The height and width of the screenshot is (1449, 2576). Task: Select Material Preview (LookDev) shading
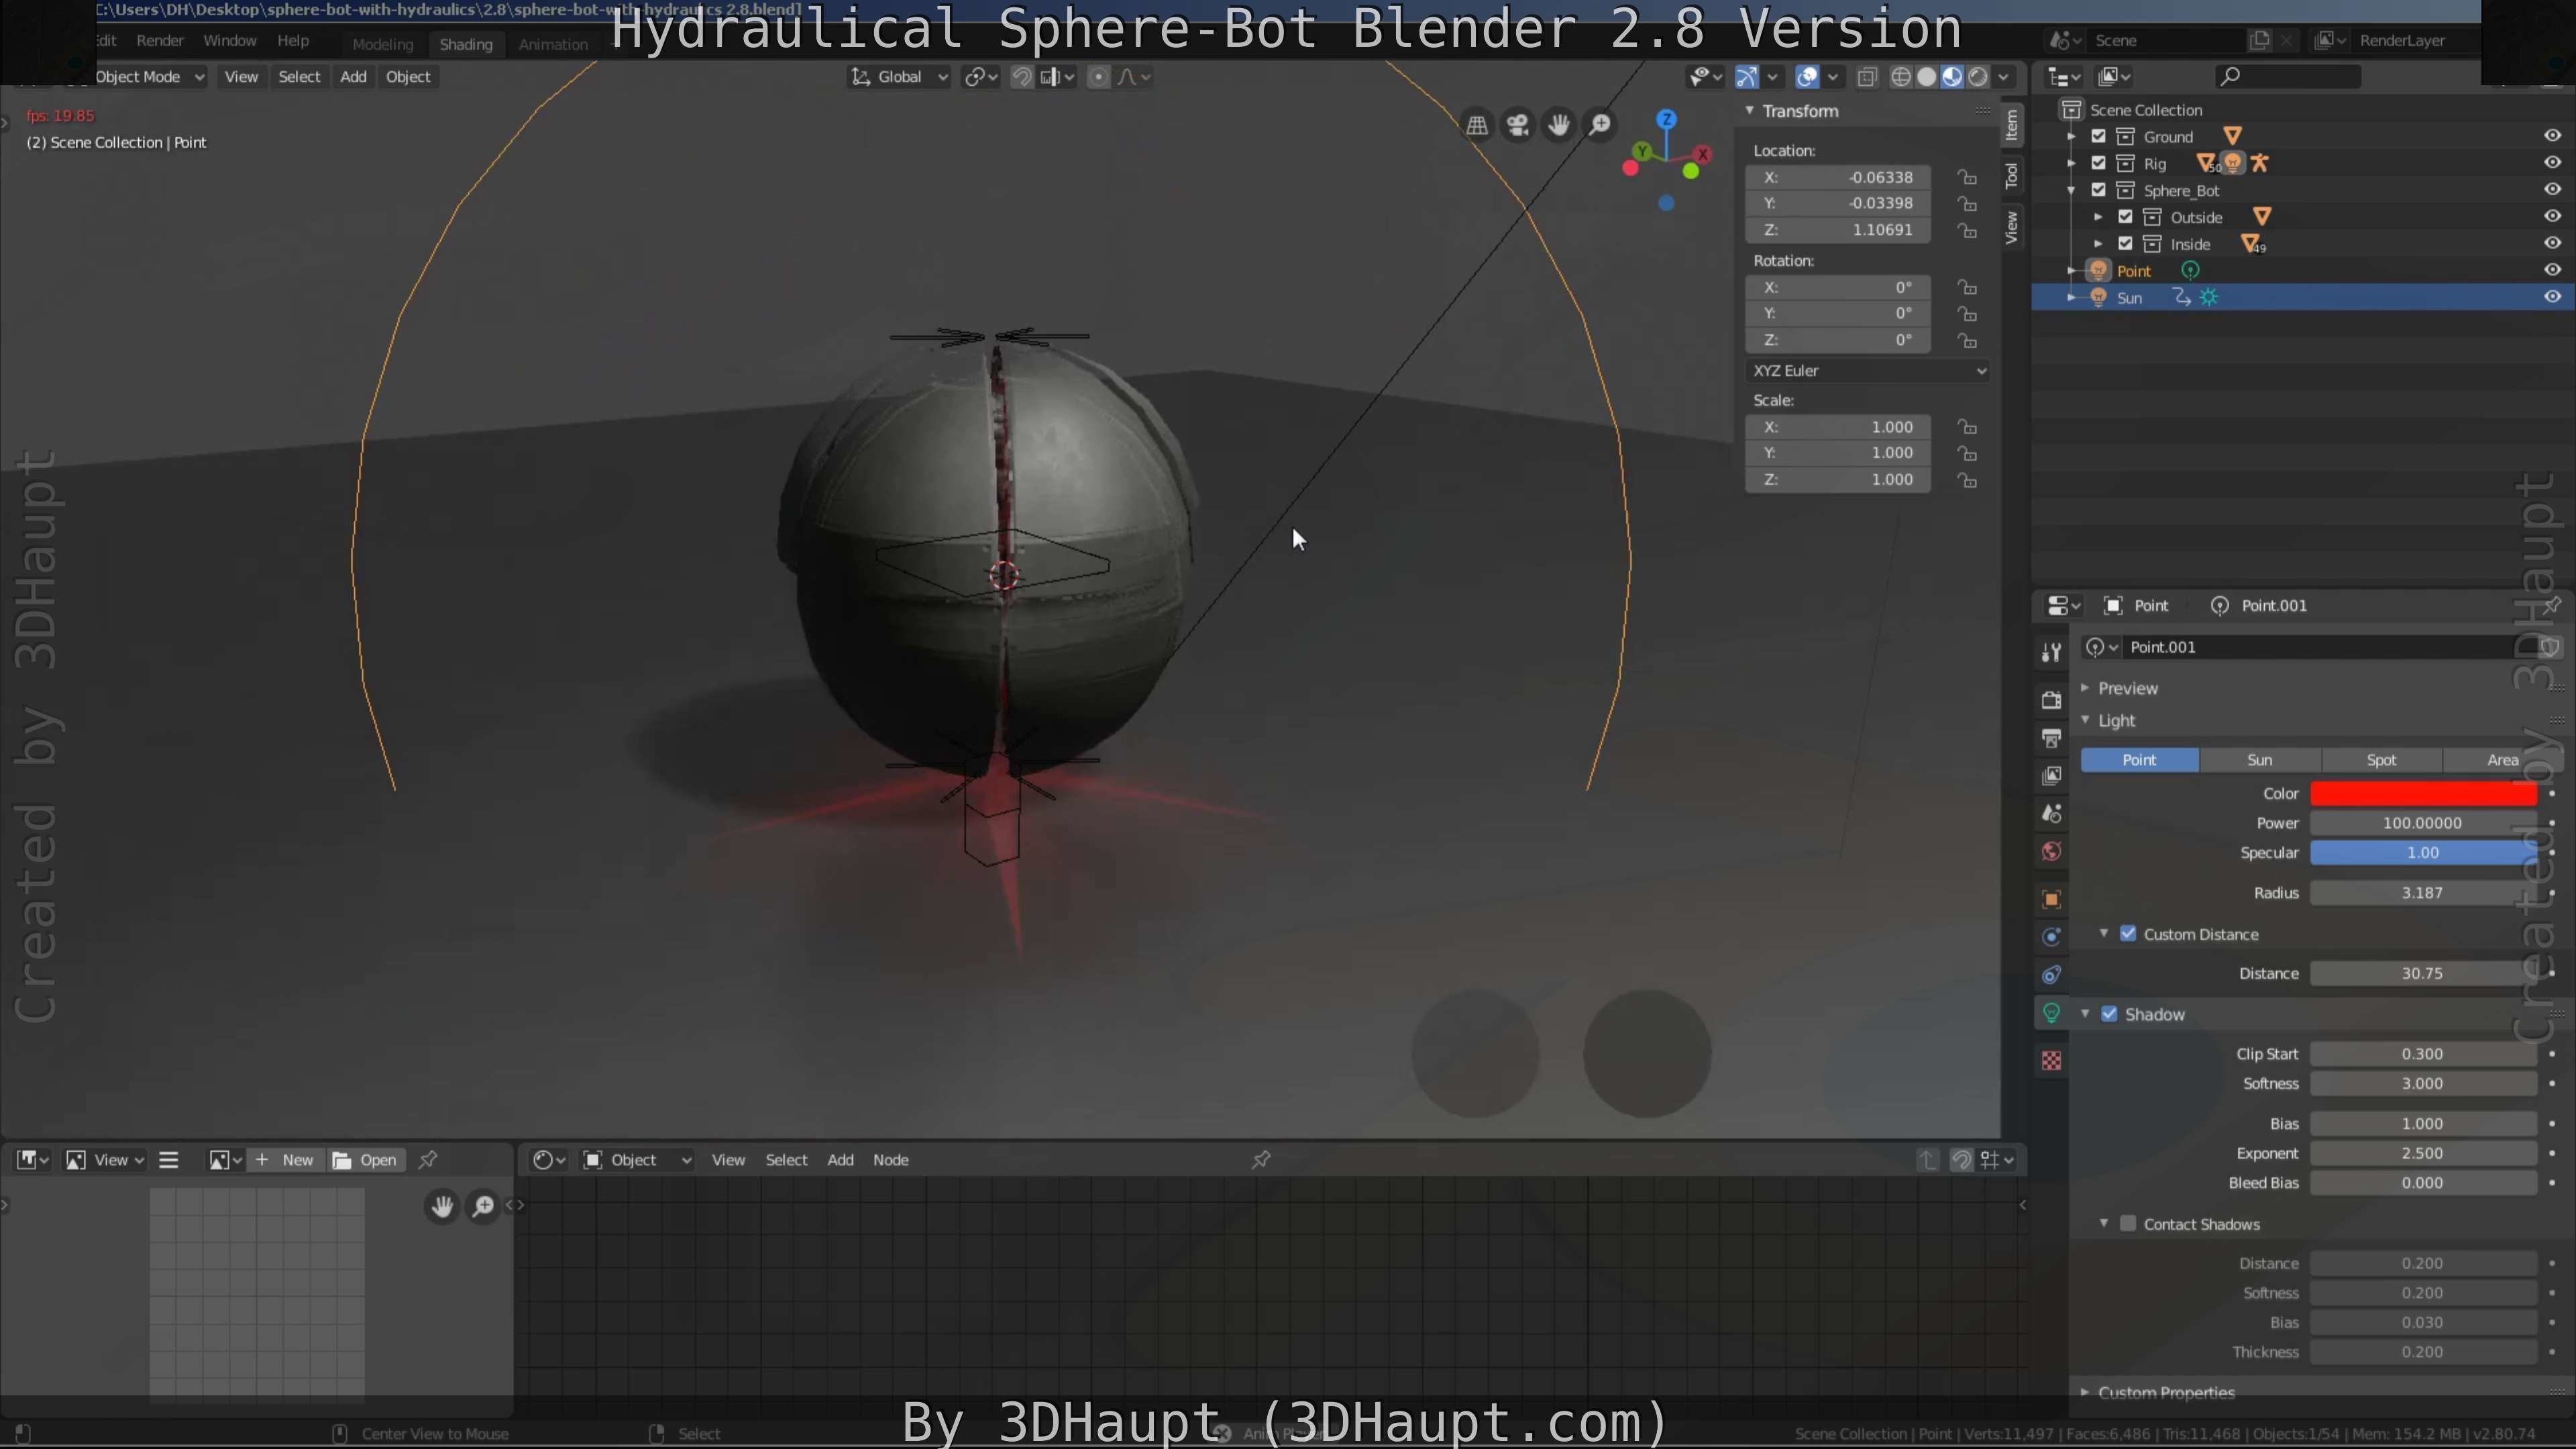pyautogui.click(x=1952, y=77)
